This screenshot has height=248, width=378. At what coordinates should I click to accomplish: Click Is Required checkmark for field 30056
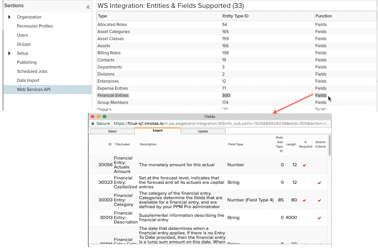pyautogui.click(x=305, y=165)
